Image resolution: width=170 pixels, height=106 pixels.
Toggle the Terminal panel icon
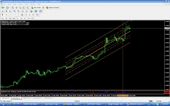[x=24, y=8]
